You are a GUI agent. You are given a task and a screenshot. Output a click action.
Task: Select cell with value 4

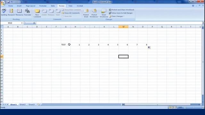coord(104,45)
